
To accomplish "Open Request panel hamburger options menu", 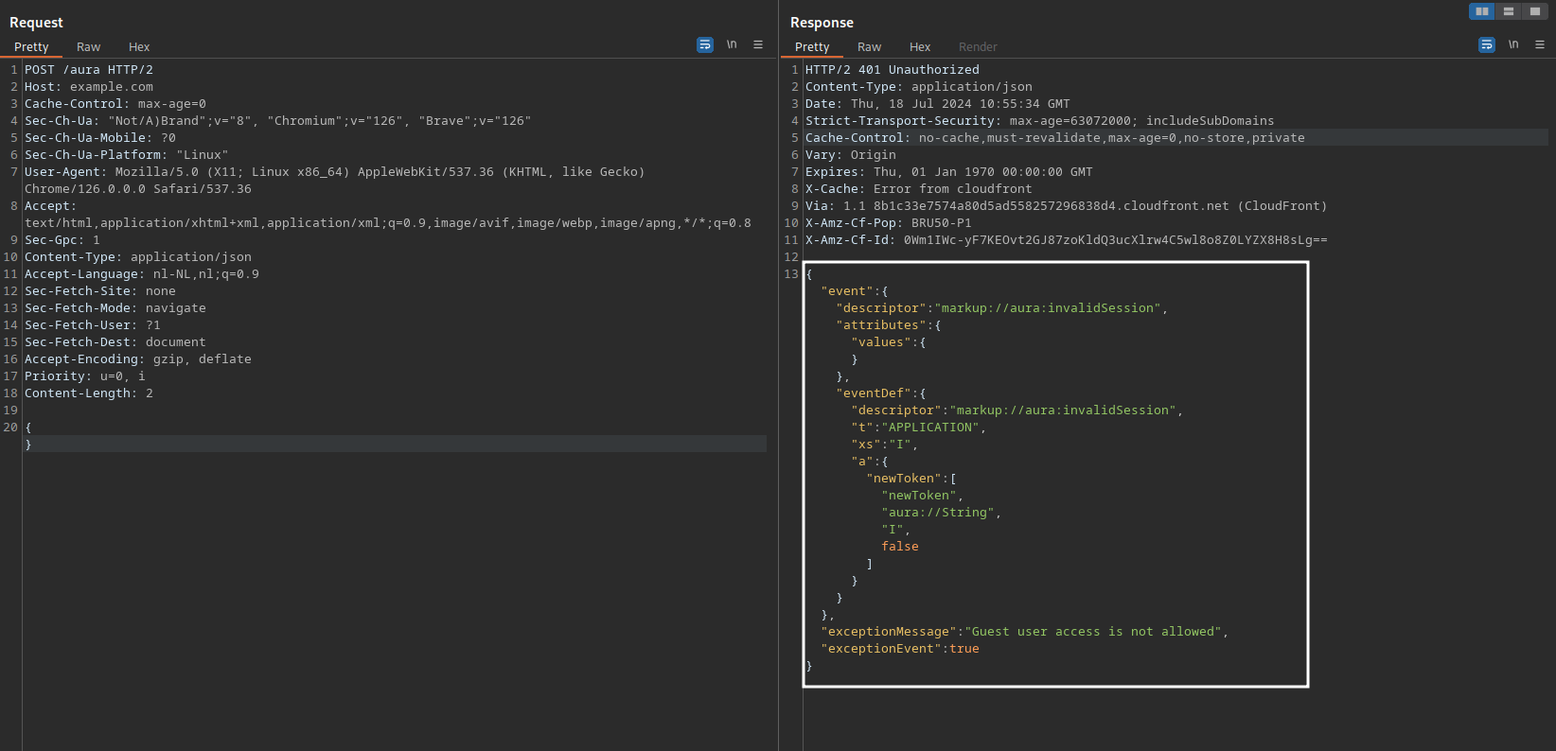I will (x=758, y=44).
